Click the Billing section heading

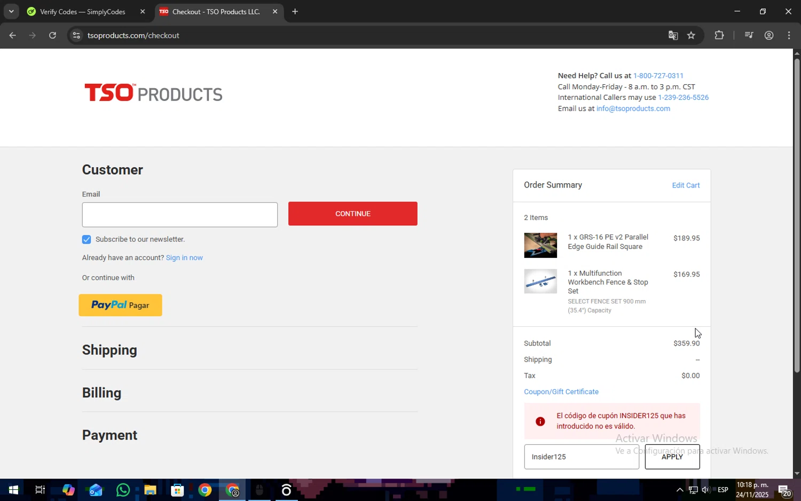tap(101, 393)
